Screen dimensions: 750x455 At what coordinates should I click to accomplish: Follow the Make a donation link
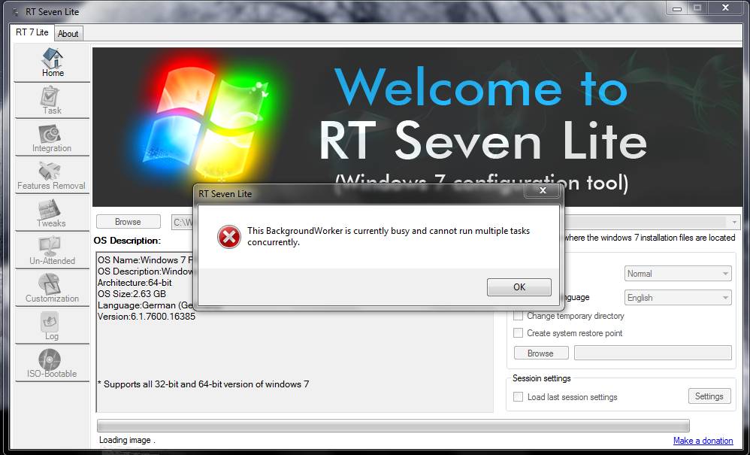(x=703, y=441)
